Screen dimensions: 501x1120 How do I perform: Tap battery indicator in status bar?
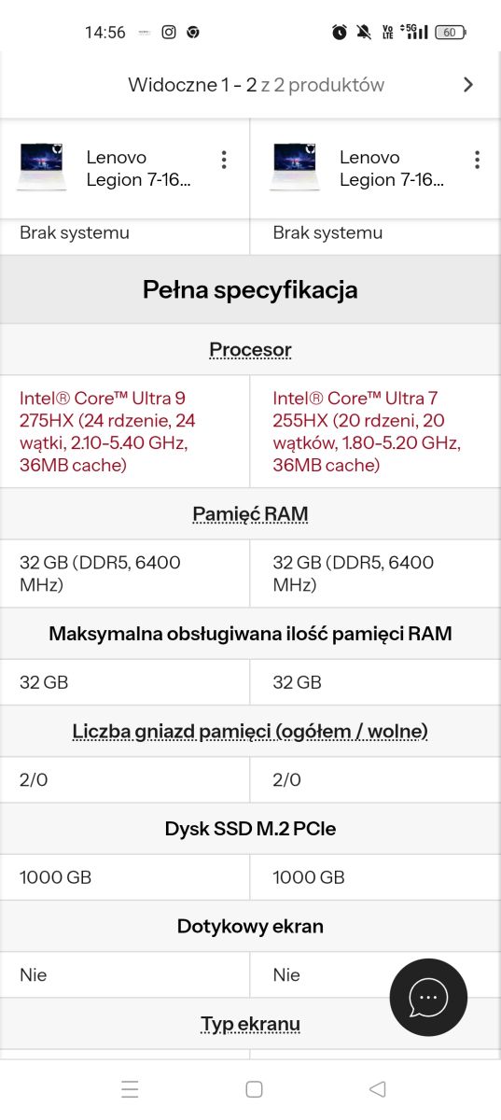pos(451,32)
